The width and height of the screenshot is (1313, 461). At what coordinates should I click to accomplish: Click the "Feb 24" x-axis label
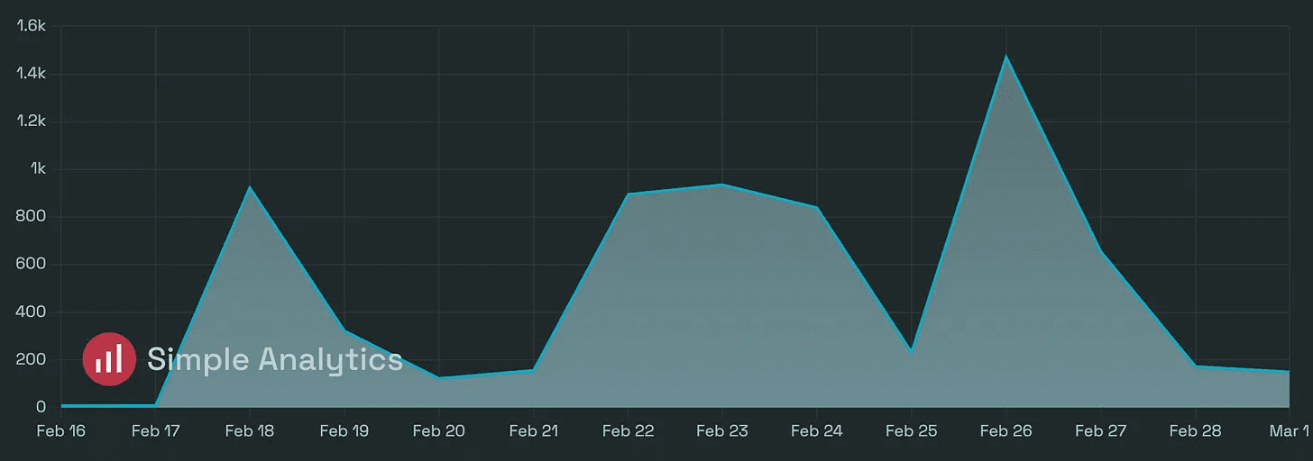[x=817, y=431]
